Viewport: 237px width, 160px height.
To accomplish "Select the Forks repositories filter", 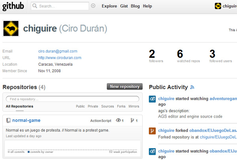I will coord(121,107).
